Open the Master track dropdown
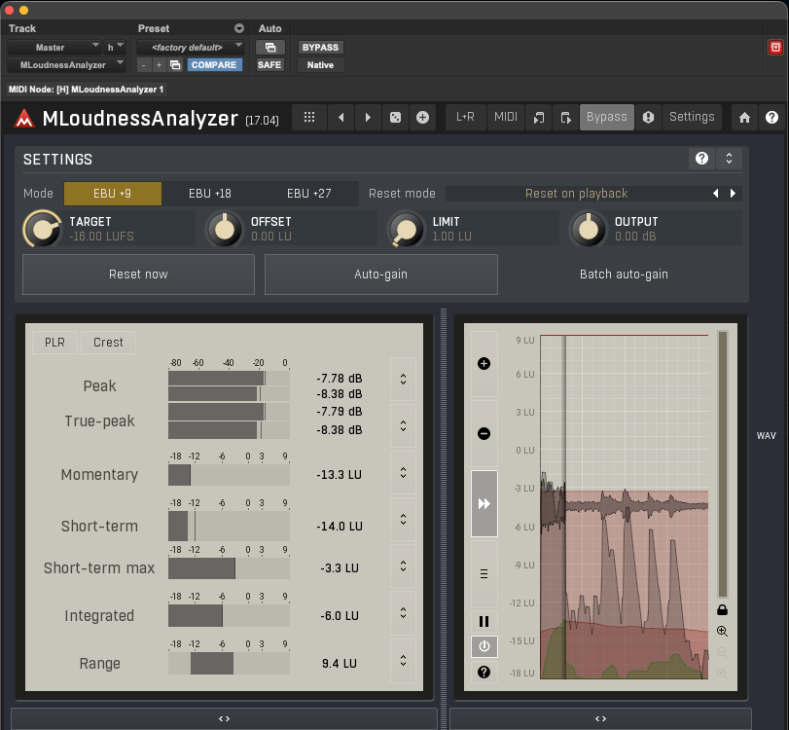Image resolution: width=789 pixels, height=730 pixels. [54, 48]
